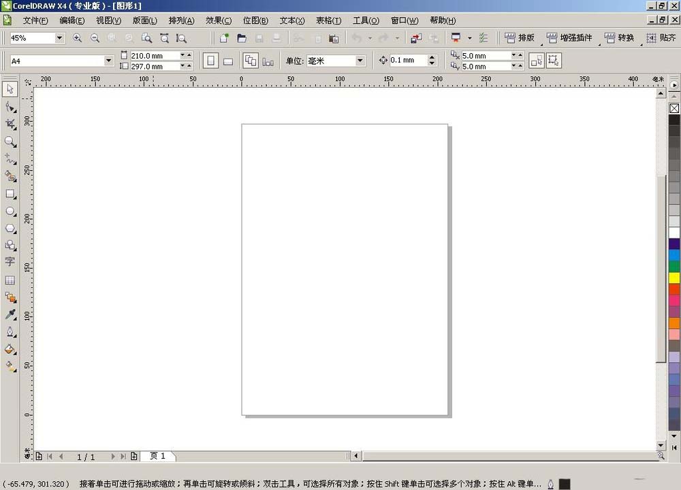Screen dimensions: 681x490
Task: Toggle apply layout to current page only
Action: tap(268, 62)
